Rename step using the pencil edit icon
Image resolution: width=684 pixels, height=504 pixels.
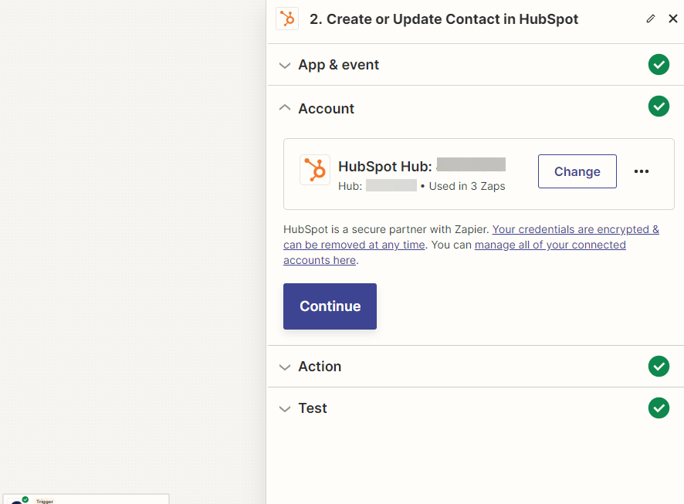(x=650, y=19)
